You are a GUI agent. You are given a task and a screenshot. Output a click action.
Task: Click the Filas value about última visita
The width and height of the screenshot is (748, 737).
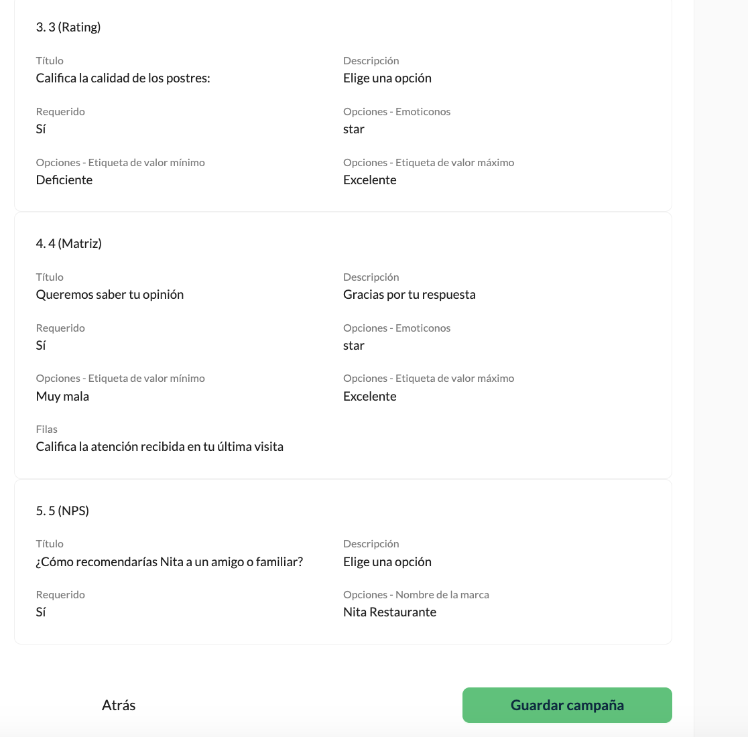[160, 447]
